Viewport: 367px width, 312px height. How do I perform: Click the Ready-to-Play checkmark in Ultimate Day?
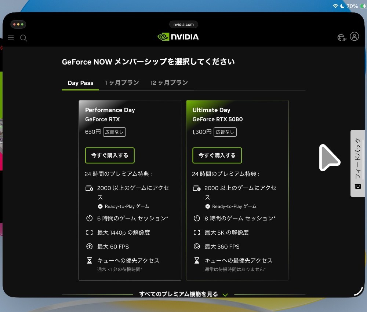click(208, 206)
